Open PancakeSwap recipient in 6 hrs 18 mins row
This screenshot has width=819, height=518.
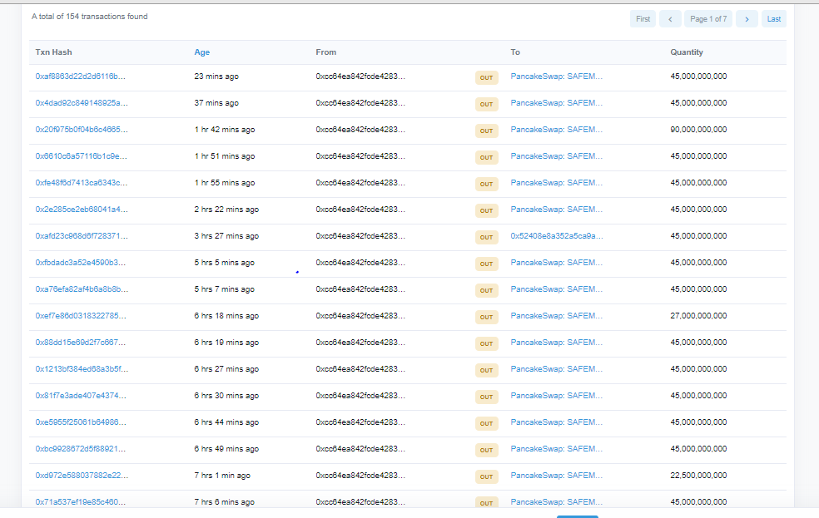coord(557,316)
